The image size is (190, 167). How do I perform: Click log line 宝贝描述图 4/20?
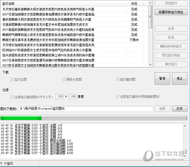coord(37,153)
